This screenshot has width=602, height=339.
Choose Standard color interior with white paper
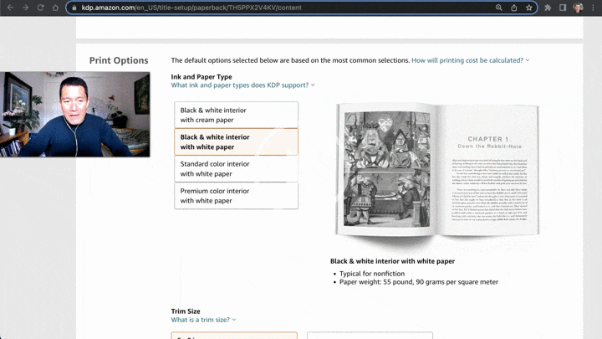coord(236,169)
